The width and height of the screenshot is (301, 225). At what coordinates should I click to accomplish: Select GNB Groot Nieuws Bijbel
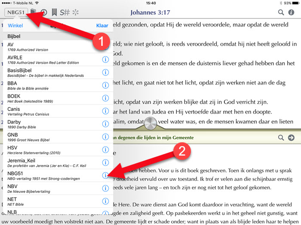coord(58,137)
